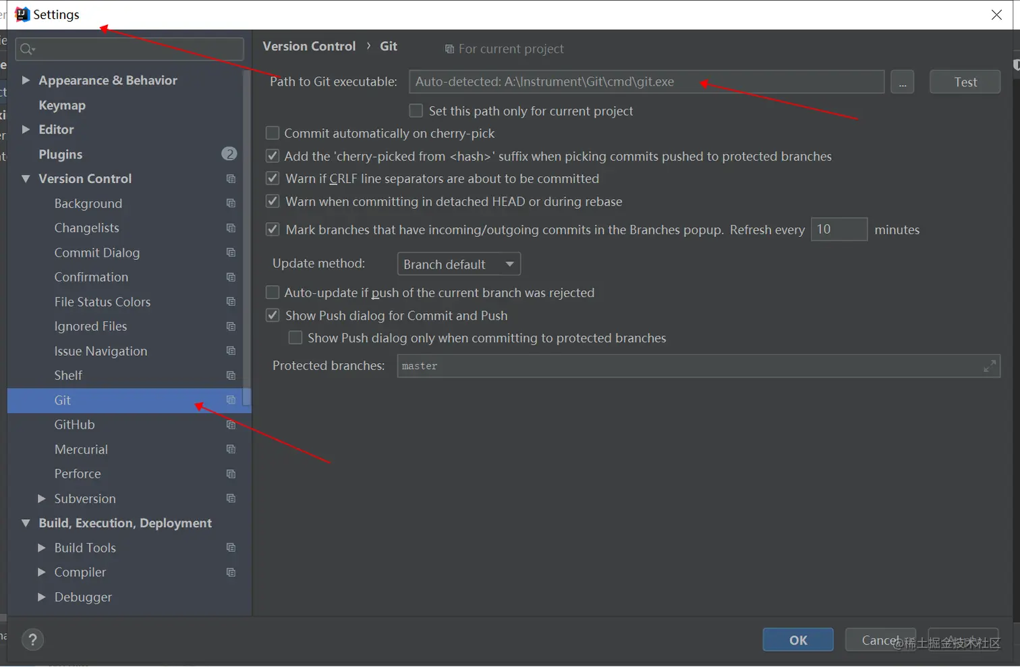Screen dimensions: 1020x669
Task: Expand the Debugger node
Action: tap(41, 597)
